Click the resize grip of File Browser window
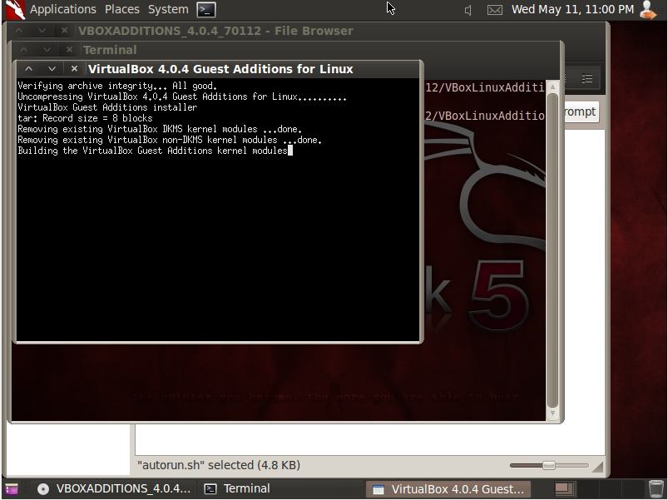 [x=598, y=468]
